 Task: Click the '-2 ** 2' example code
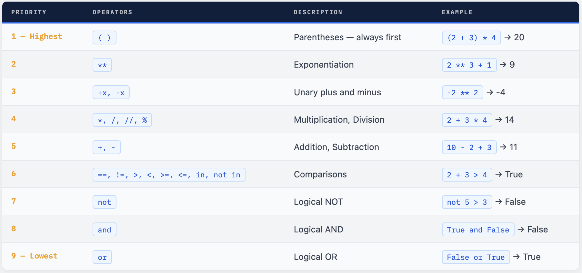(x=462, y=93)
